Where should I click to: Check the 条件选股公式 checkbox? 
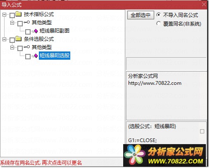tap(12, 40)
